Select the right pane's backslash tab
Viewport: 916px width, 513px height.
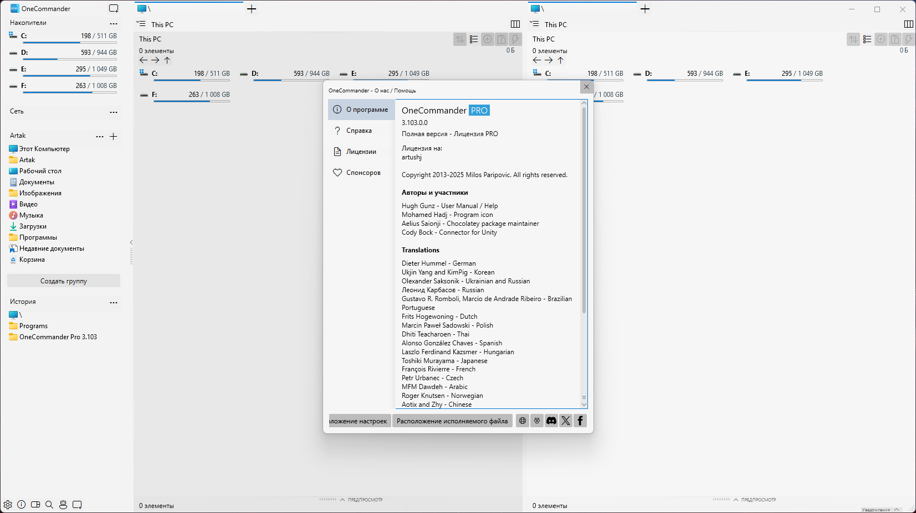[582, 9]
